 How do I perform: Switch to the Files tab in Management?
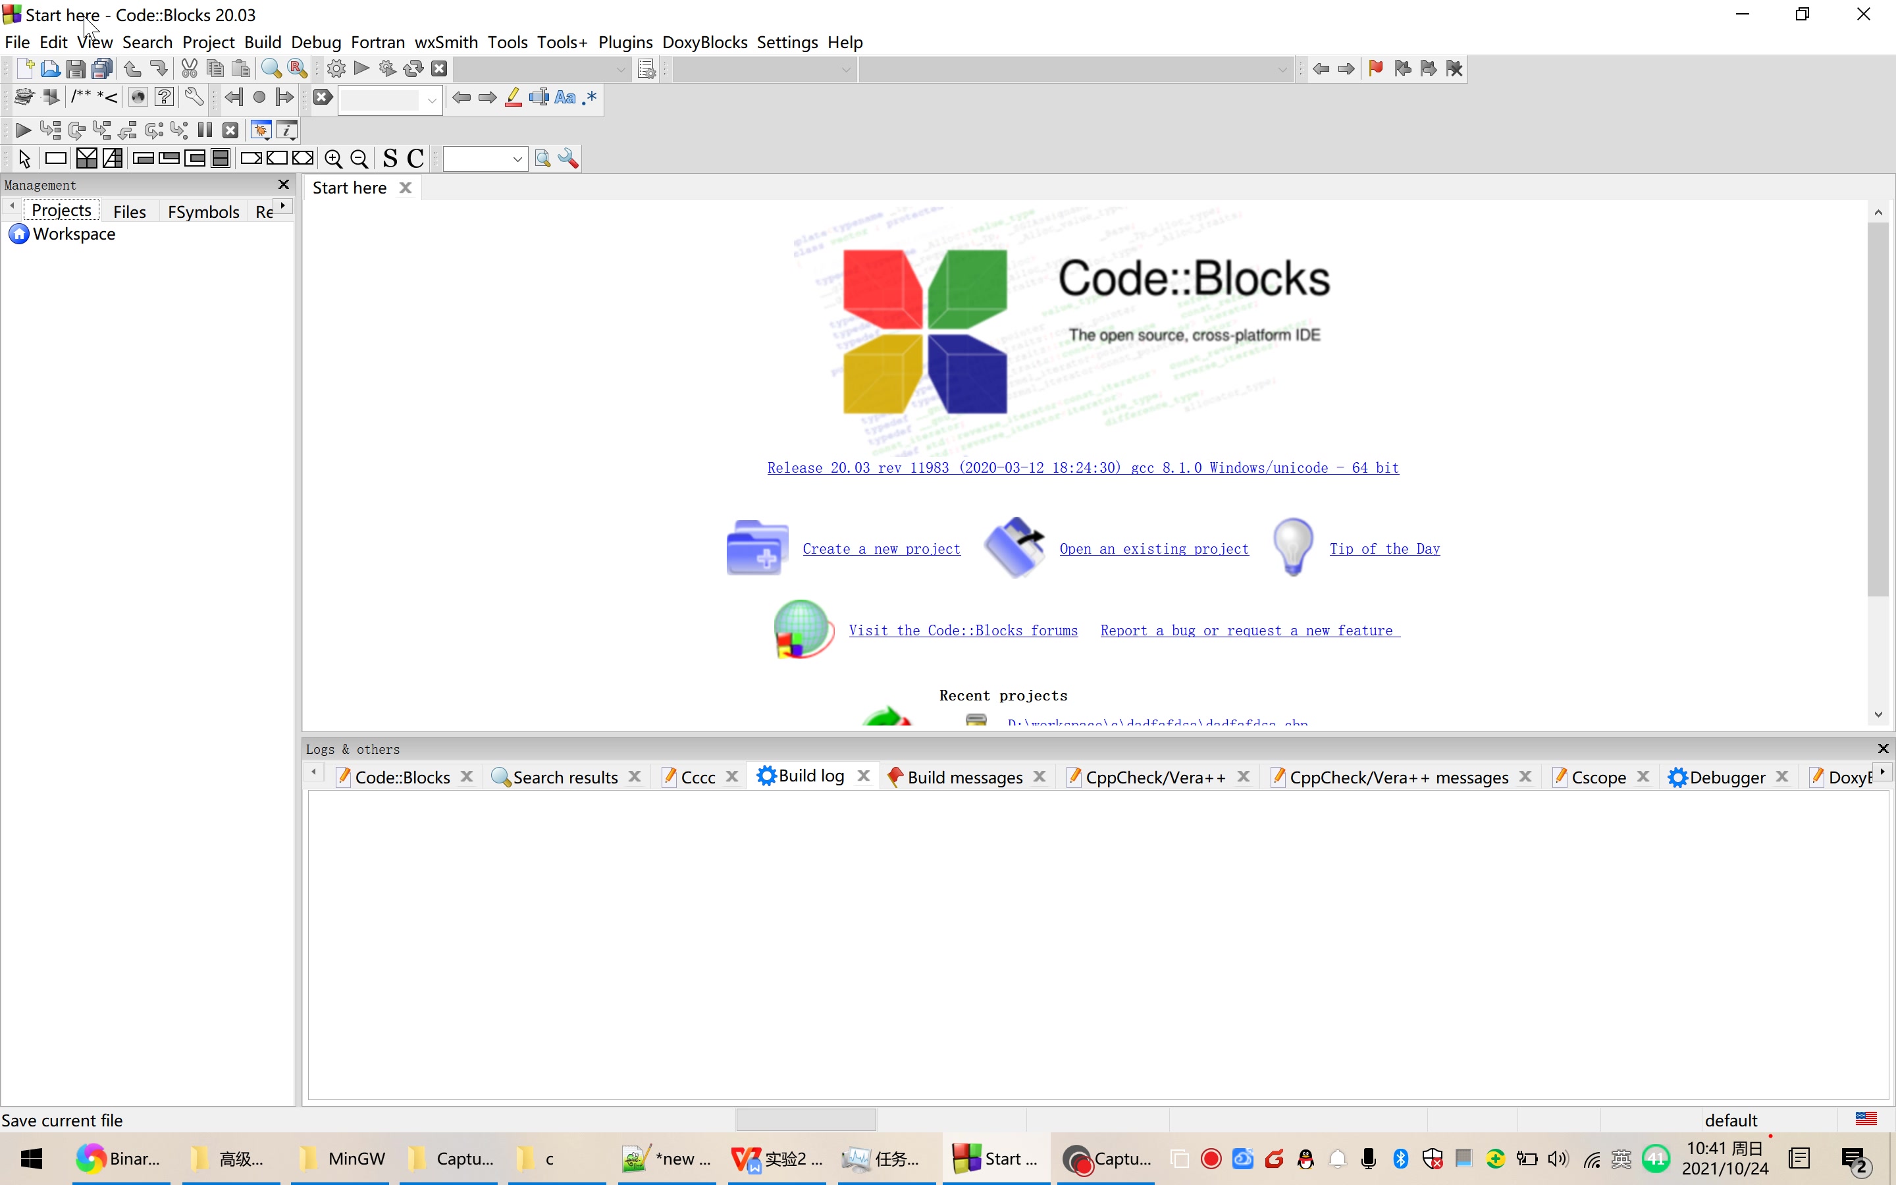tap(130, 210)
